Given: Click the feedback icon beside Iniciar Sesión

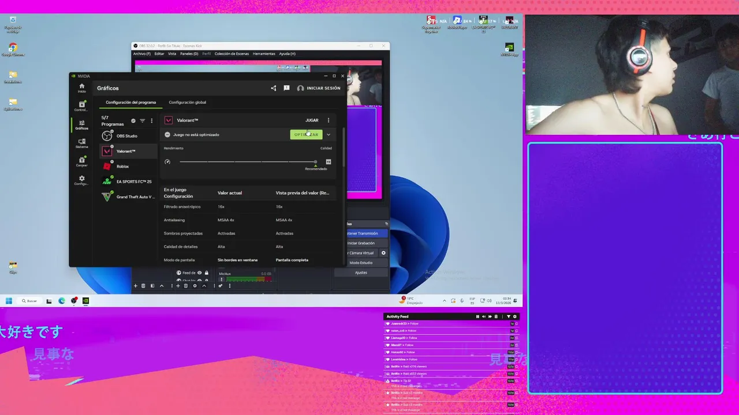Looking at the screenshot, I should pos(286,88).
